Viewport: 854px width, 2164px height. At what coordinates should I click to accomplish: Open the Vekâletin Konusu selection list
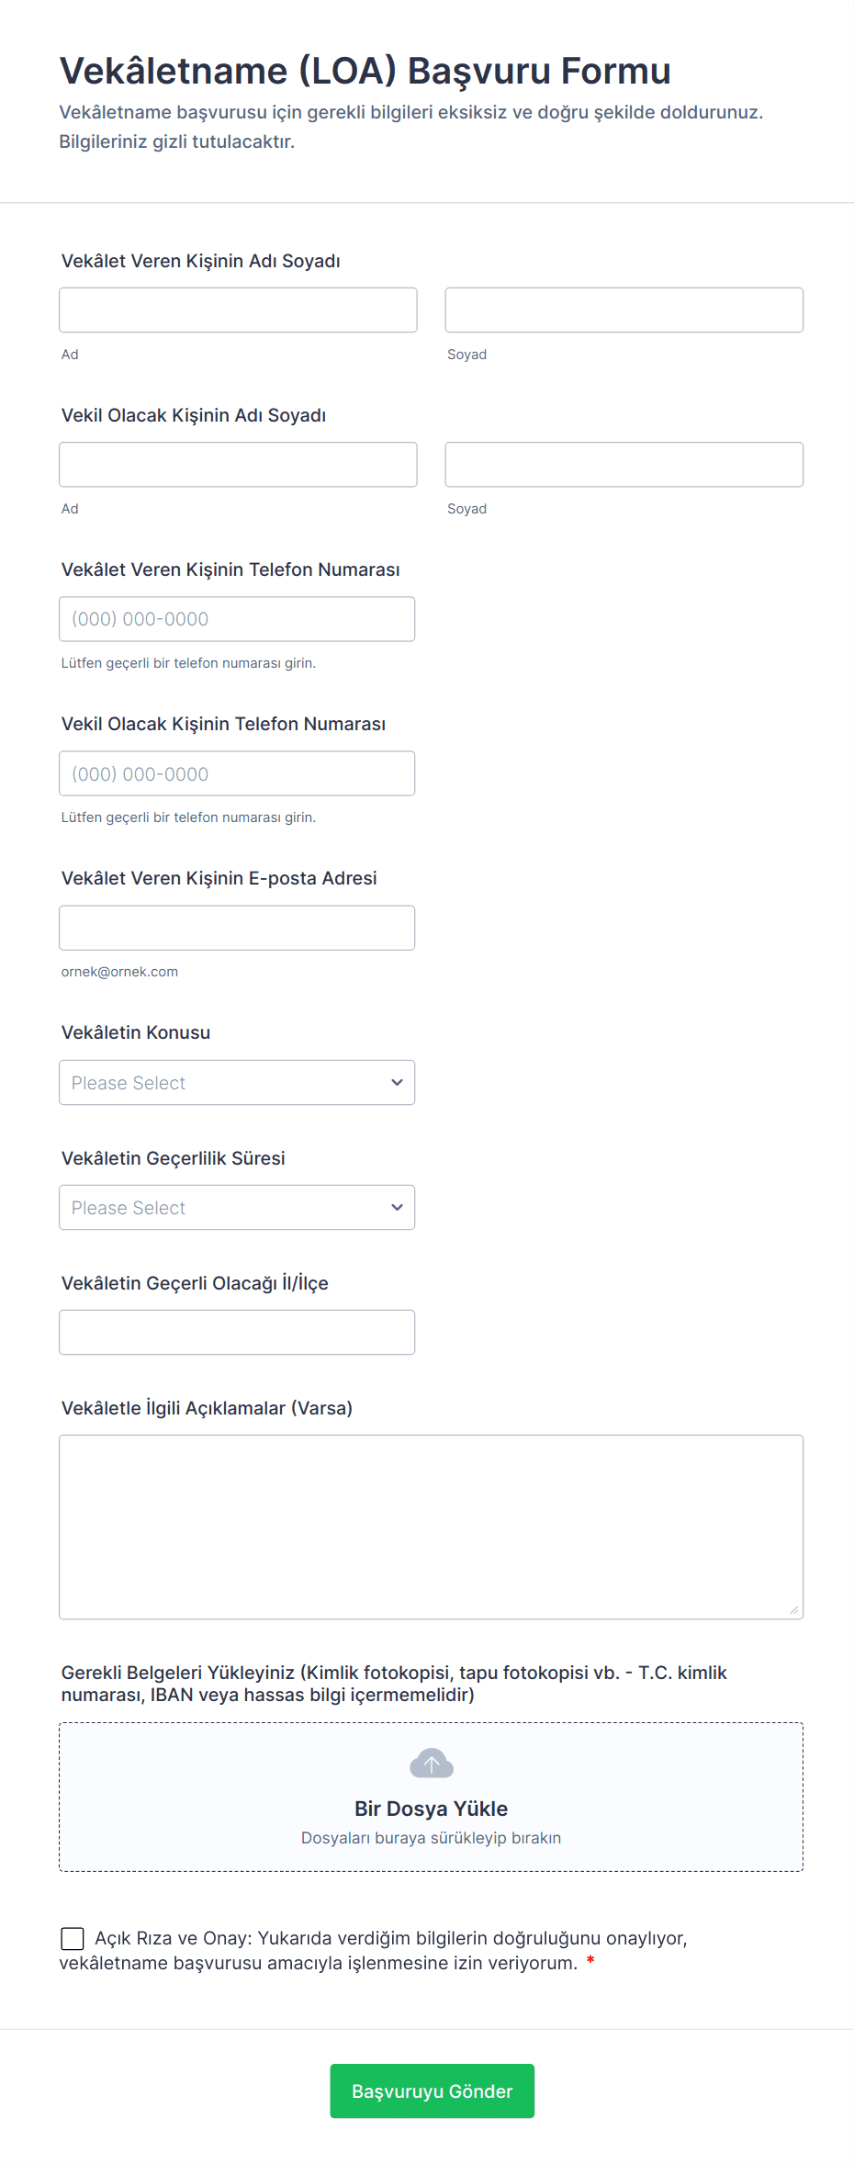coord(237,1082)
